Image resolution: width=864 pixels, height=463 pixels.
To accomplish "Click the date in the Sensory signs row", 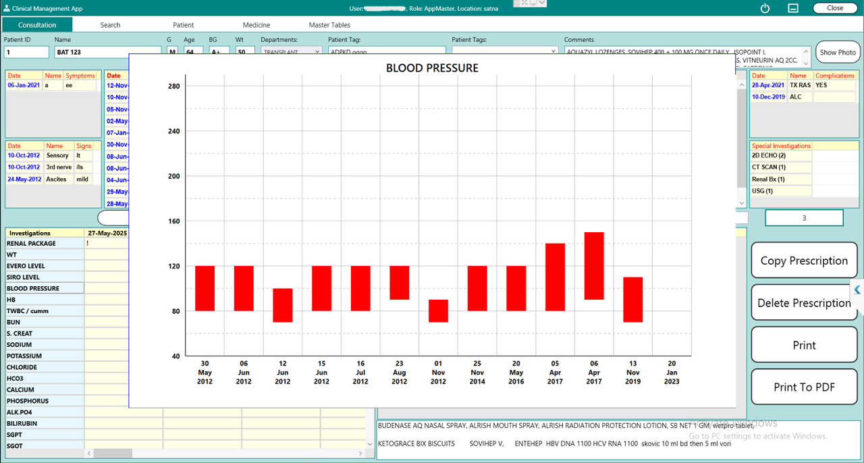I will coord(24,155).
